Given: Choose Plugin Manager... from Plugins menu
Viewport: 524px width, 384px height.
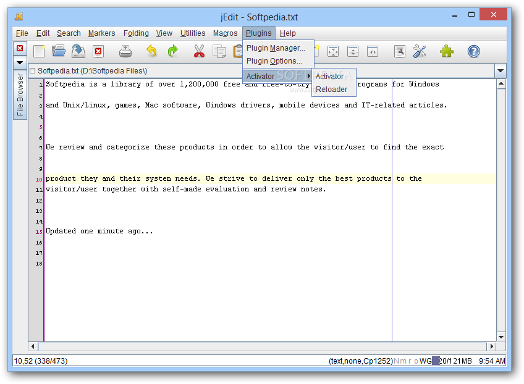Looking at the screenshot, I should [x=278, y=48].
